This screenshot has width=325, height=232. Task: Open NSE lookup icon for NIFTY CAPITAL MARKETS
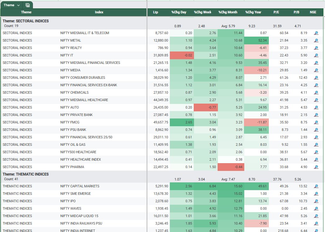click(x=316, y=186)
